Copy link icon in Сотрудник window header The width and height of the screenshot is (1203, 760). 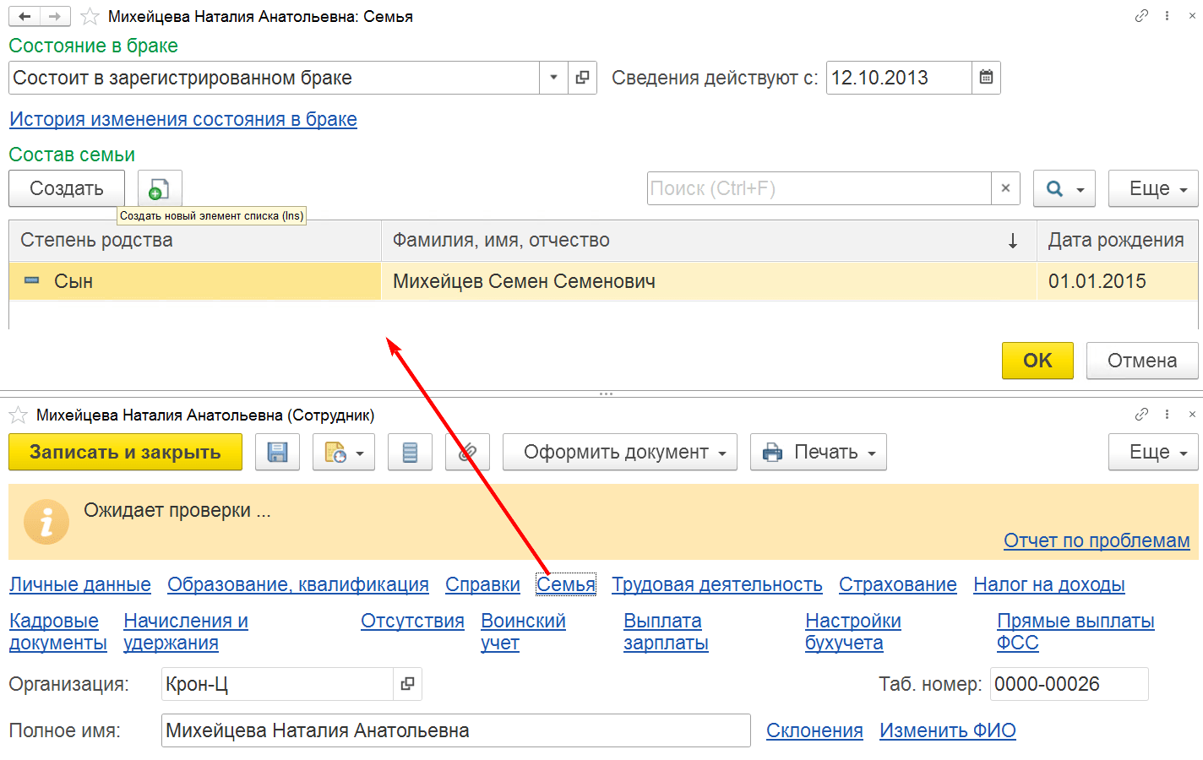pos(1141,414)
